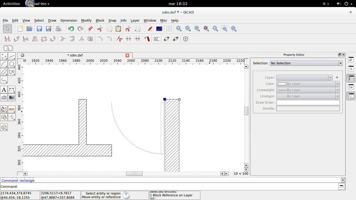Click the horizontal scrollbar thumb of drawing

(134, 174)
